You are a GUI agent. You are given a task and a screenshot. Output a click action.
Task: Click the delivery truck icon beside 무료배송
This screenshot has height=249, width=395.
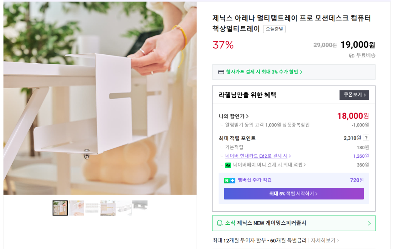[351, 56]
